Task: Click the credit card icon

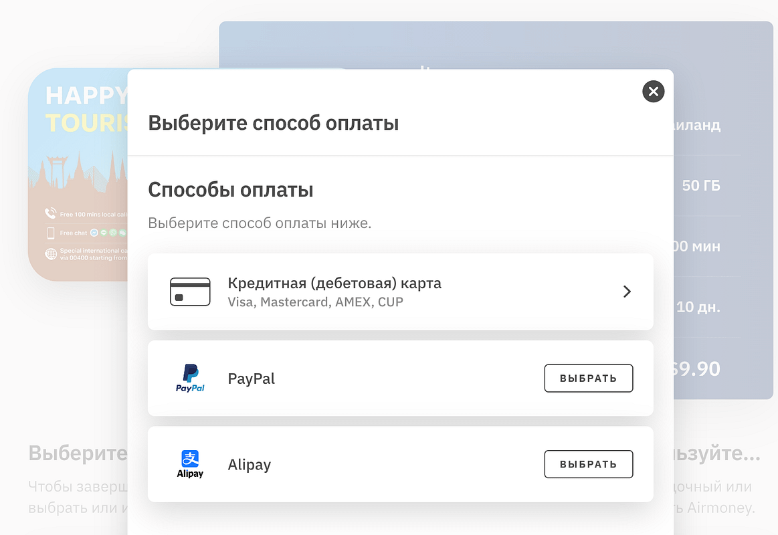Action: [190, 291]
